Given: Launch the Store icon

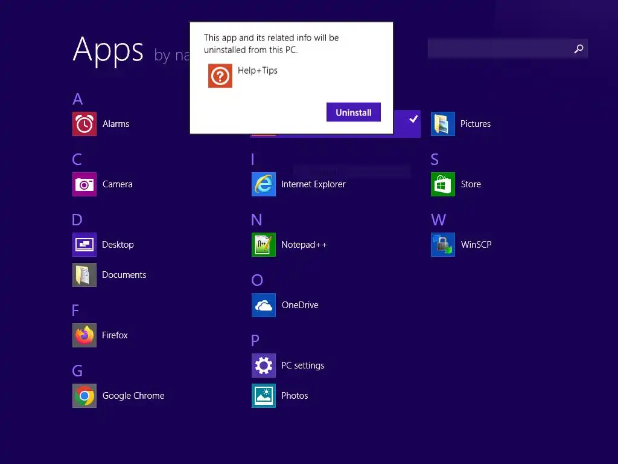Looking at the screenshot, I should (x=443, y=184).
